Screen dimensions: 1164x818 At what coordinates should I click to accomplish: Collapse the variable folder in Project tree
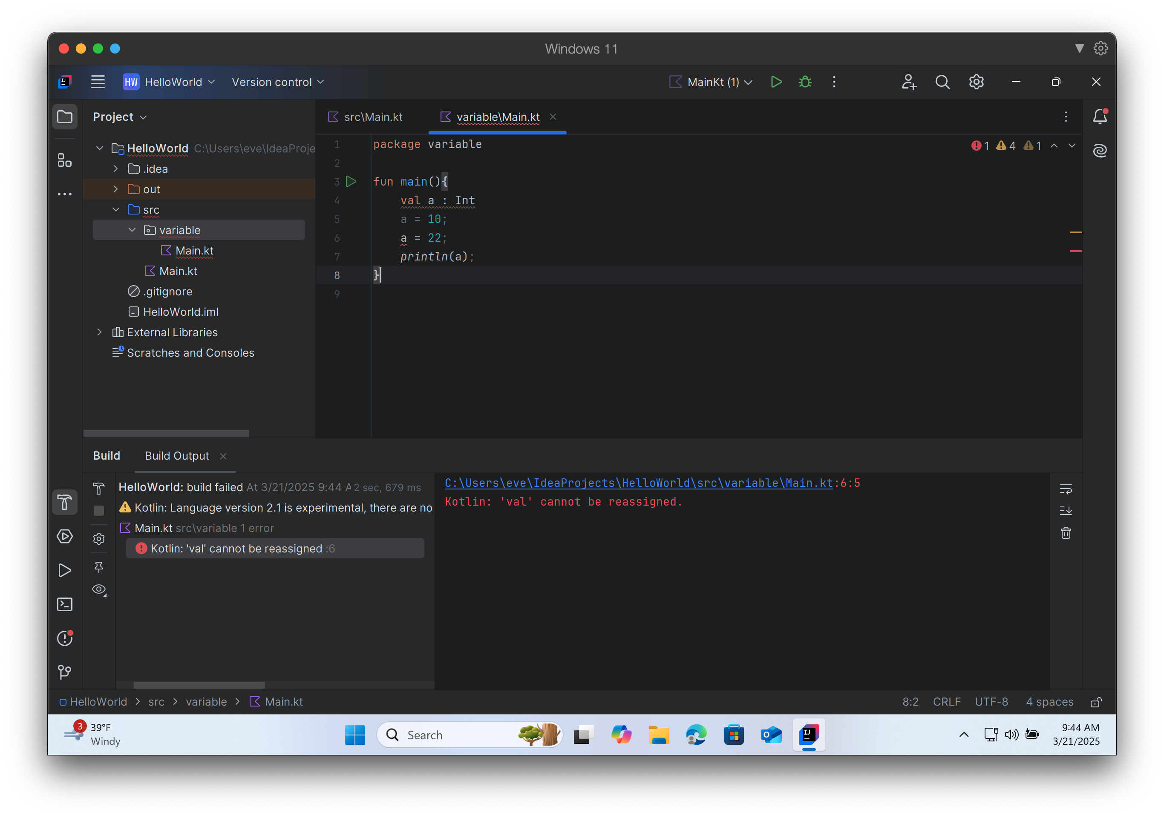[132, 229]
